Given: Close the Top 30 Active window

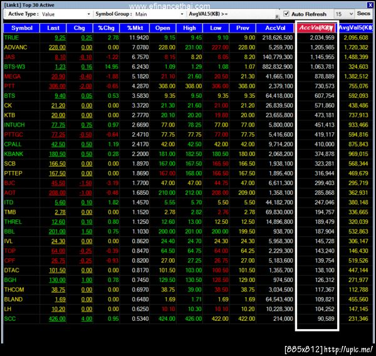Looking at the screenshot, I should tap(370, 5).
